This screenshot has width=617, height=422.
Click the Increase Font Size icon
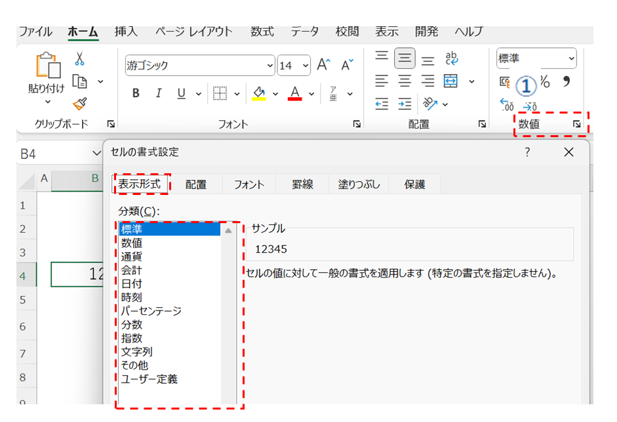323,65
